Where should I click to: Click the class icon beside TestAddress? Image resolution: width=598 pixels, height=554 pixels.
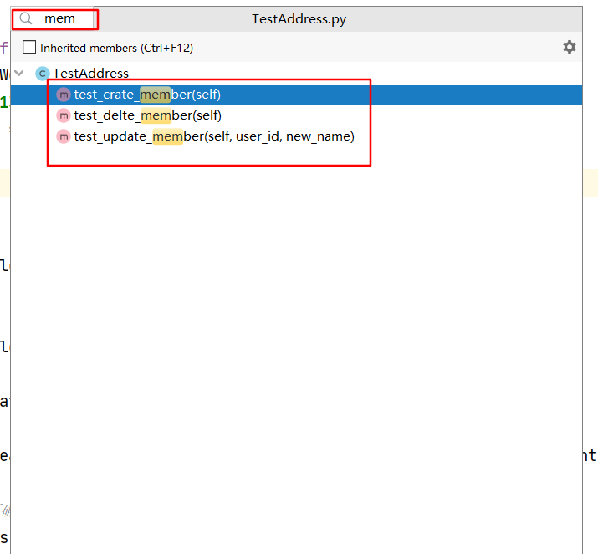point(43,74)
